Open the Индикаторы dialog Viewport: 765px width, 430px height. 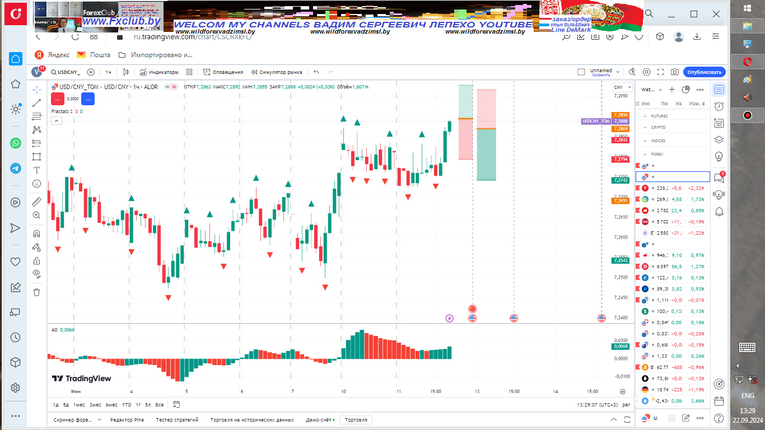(x=159, y=72)
